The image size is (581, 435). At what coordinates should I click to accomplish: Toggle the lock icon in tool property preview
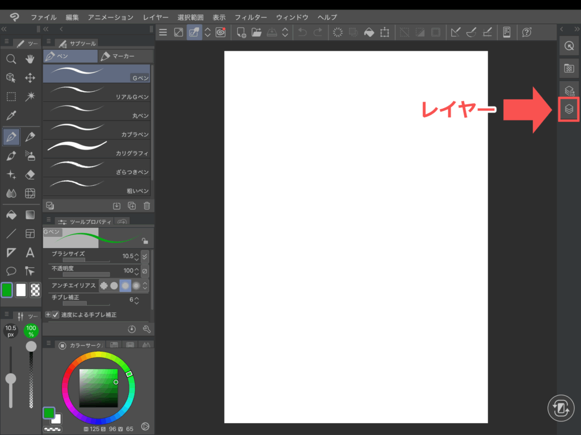[145, 241]
